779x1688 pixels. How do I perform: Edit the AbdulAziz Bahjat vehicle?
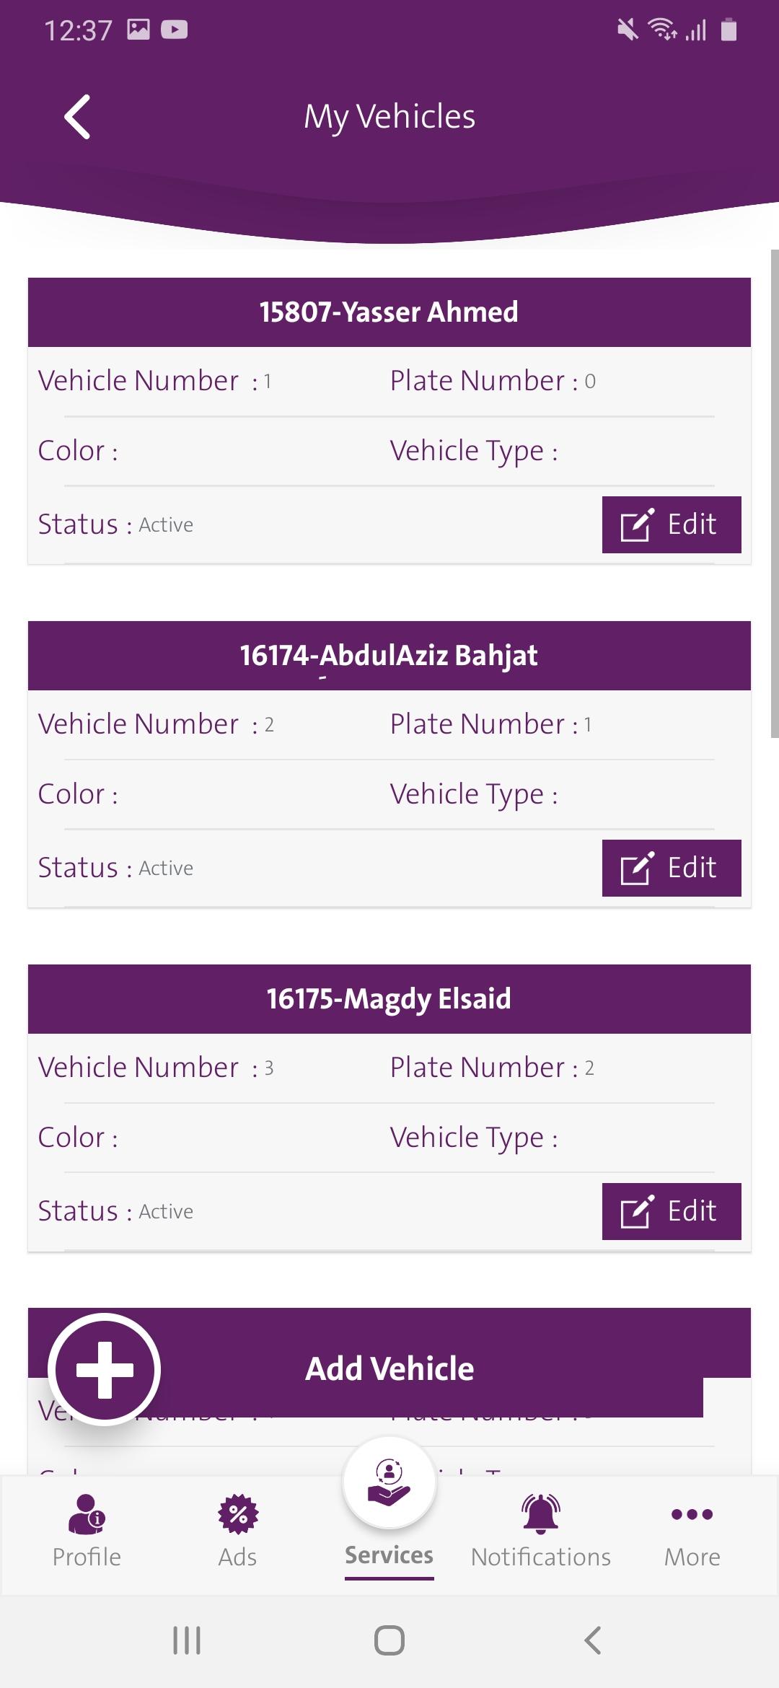pos(672,868)
